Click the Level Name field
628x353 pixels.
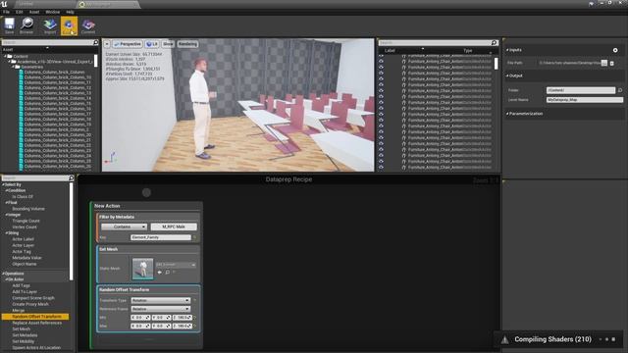[x=585, y=100]
